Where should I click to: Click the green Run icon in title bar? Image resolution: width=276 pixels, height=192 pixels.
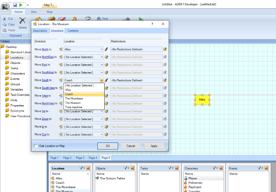21,5
